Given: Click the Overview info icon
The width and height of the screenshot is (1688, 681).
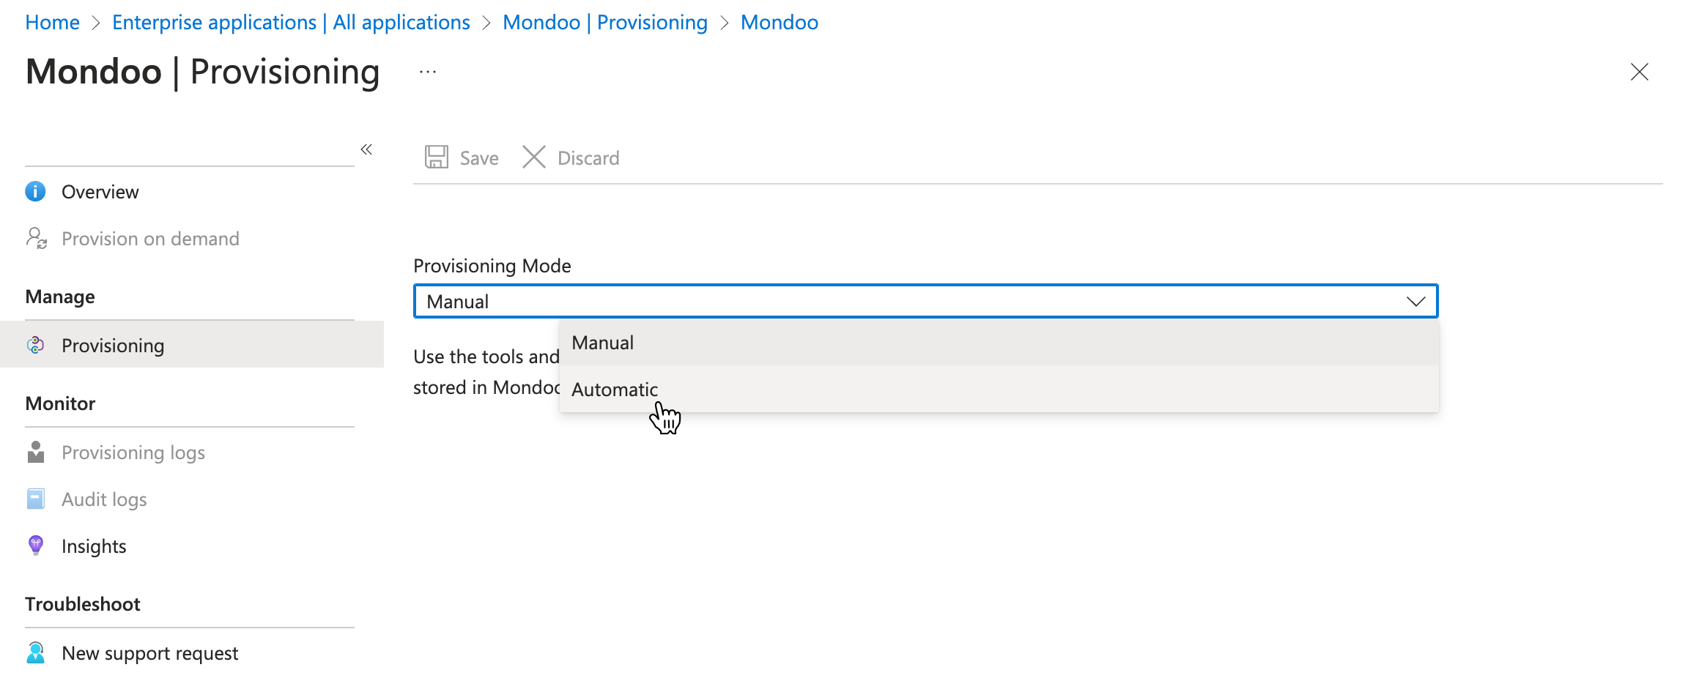Looking at the screenshot, I should [x=34, y=191].
